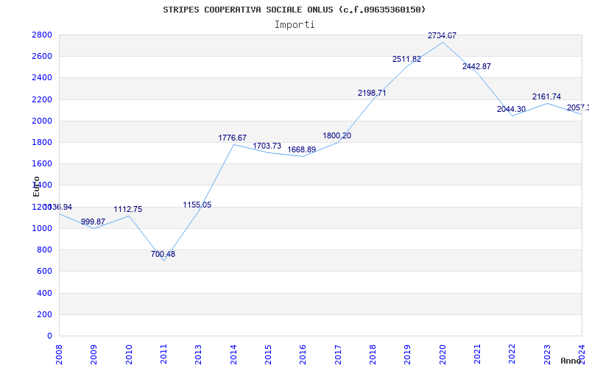Click the Euro vertical axis title
This screenshot has width=589, height=368.
click(36, 187)
